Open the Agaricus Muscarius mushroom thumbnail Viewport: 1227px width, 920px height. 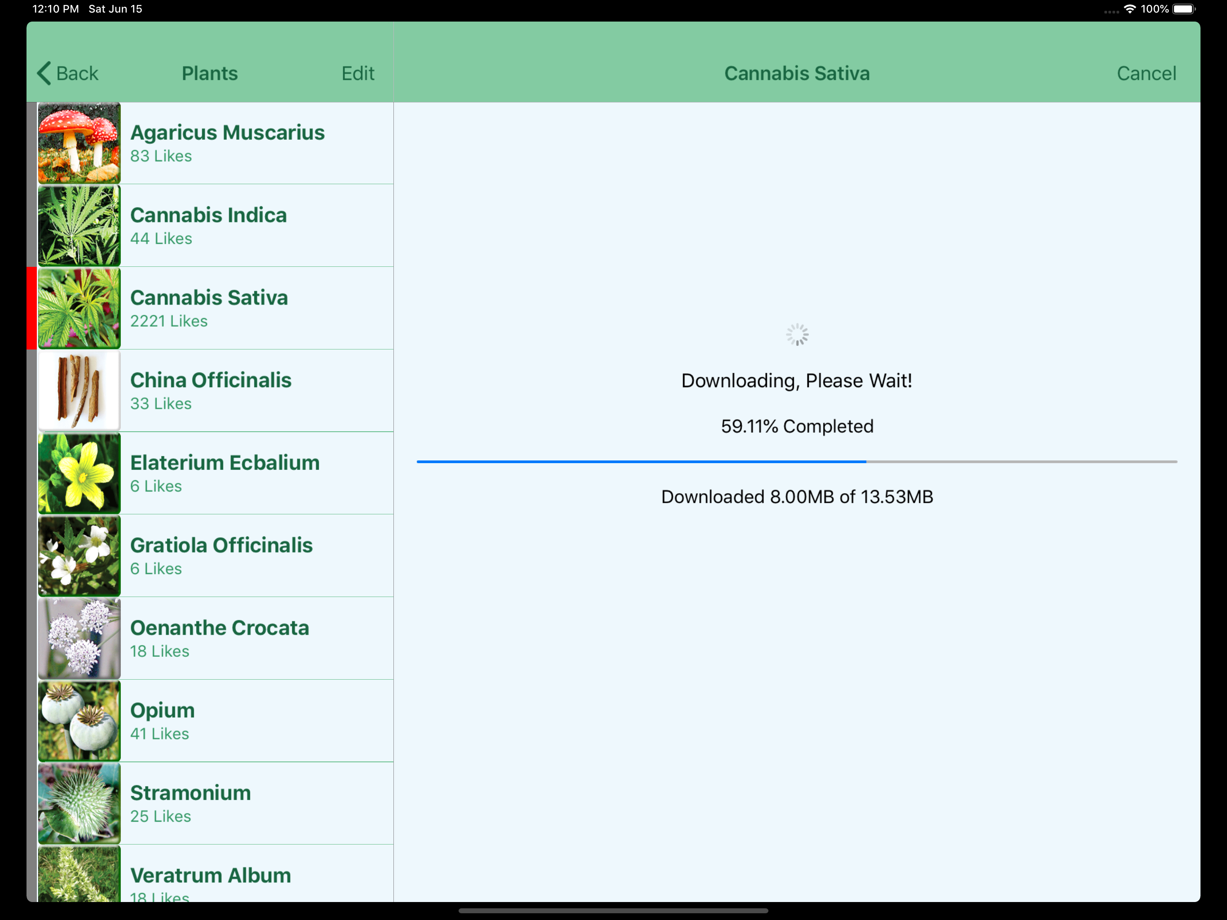coord(79,143)
